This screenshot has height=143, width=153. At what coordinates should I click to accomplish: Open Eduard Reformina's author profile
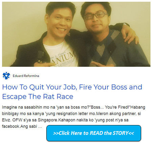[x=26, y=76]
